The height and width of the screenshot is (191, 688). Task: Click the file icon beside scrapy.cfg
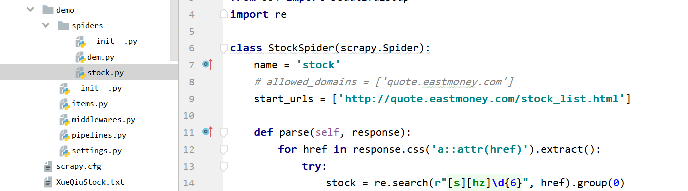point(48,166)
